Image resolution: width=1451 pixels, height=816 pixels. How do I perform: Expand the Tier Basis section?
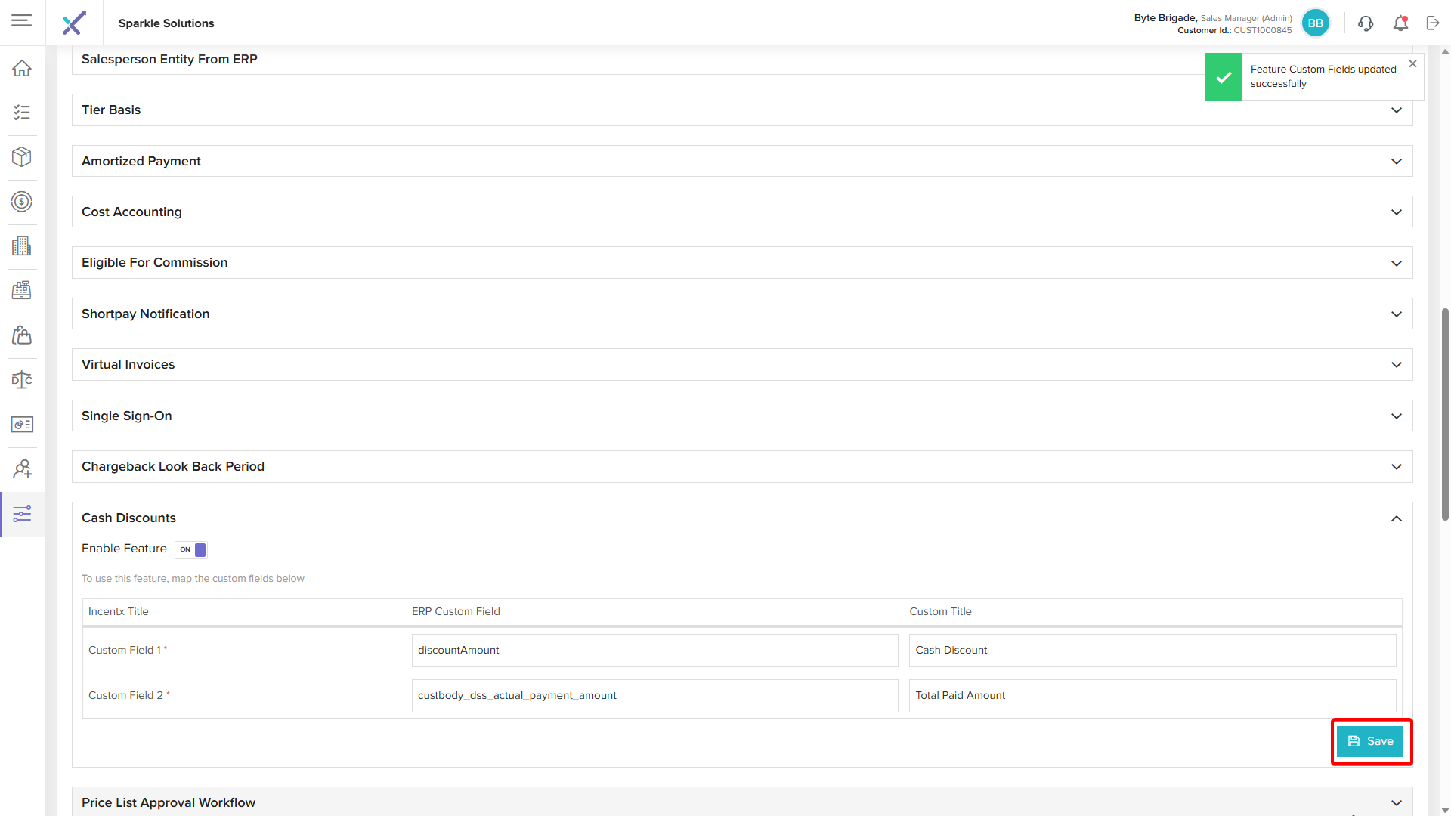coord(1396,110)
